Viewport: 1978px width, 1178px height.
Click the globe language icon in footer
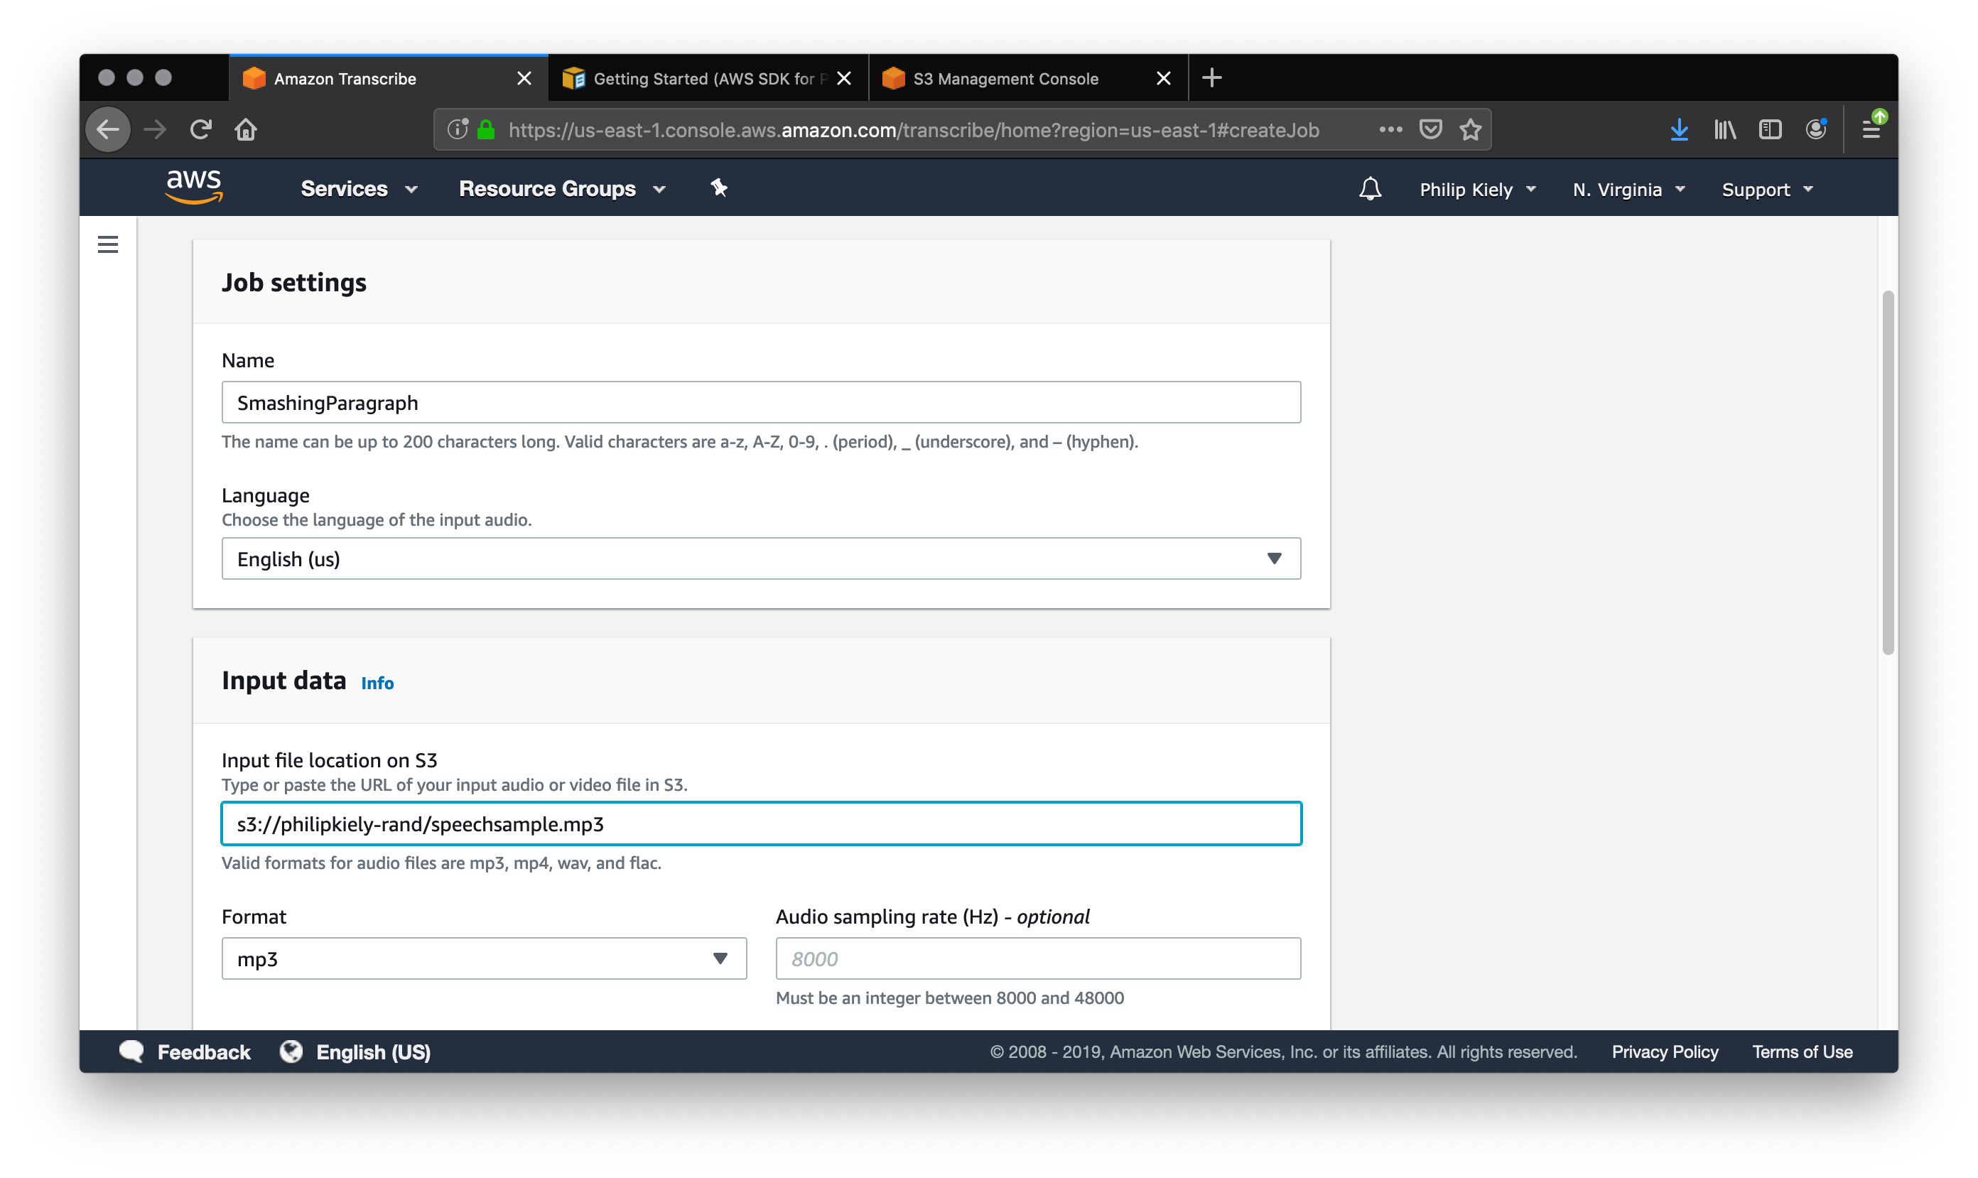pyautogui.click(x=291, y=1051)
